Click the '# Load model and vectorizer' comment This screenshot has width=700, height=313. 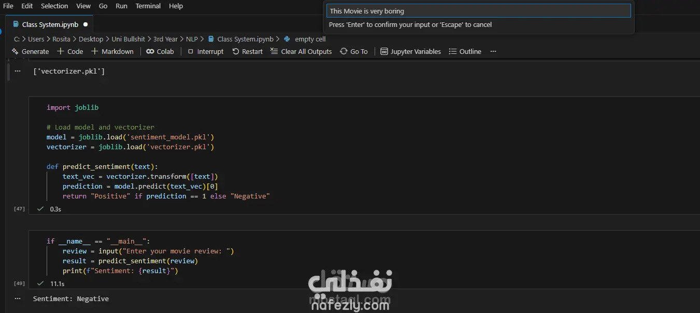point(101,127)
